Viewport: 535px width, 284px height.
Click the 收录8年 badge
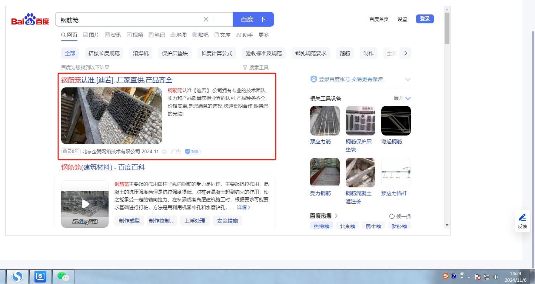(71, 151)
